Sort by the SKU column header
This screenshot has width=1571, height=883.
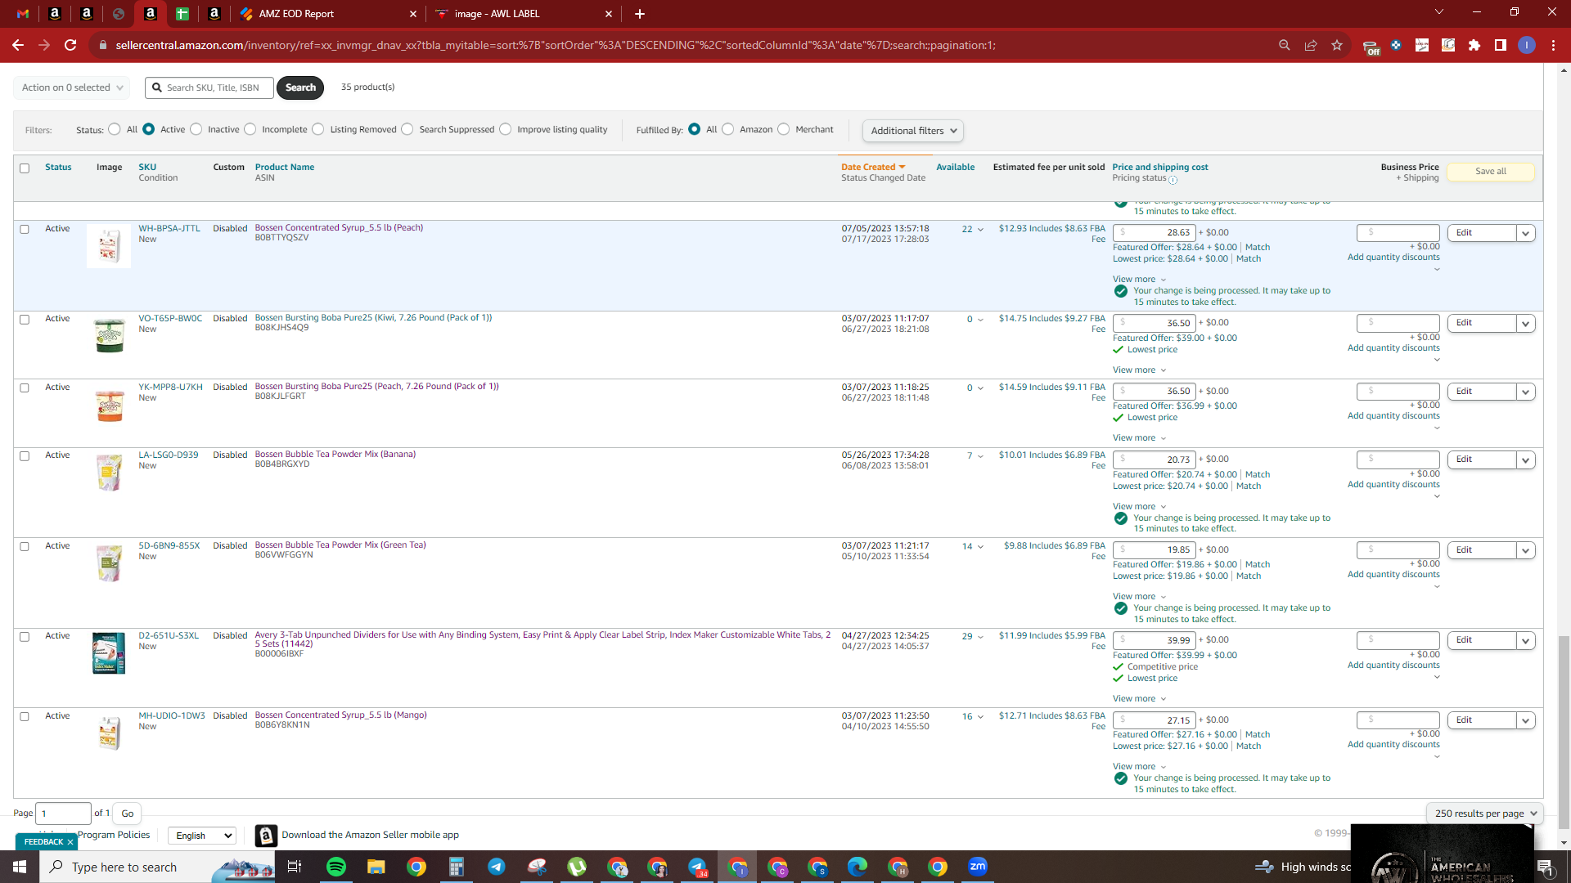(147, 167)
